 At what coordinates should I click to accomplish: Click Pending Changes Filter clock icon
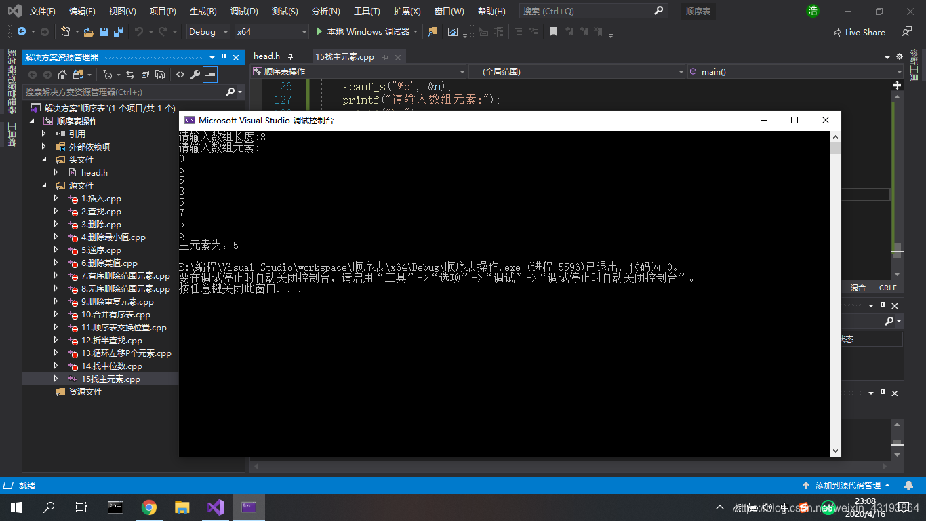[x=108, y=75]
